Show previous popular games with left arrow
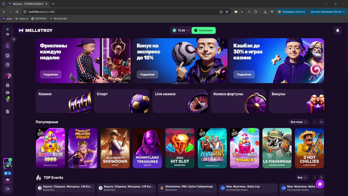The width and height of the screenshot is (348, 196). tap(315, 122)
